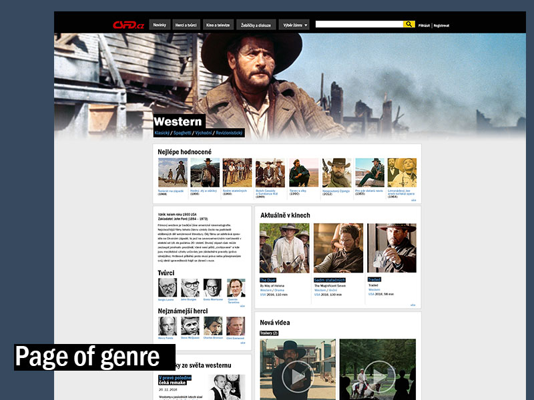
Task: Play the first trailer video
Action: point(297,375)
